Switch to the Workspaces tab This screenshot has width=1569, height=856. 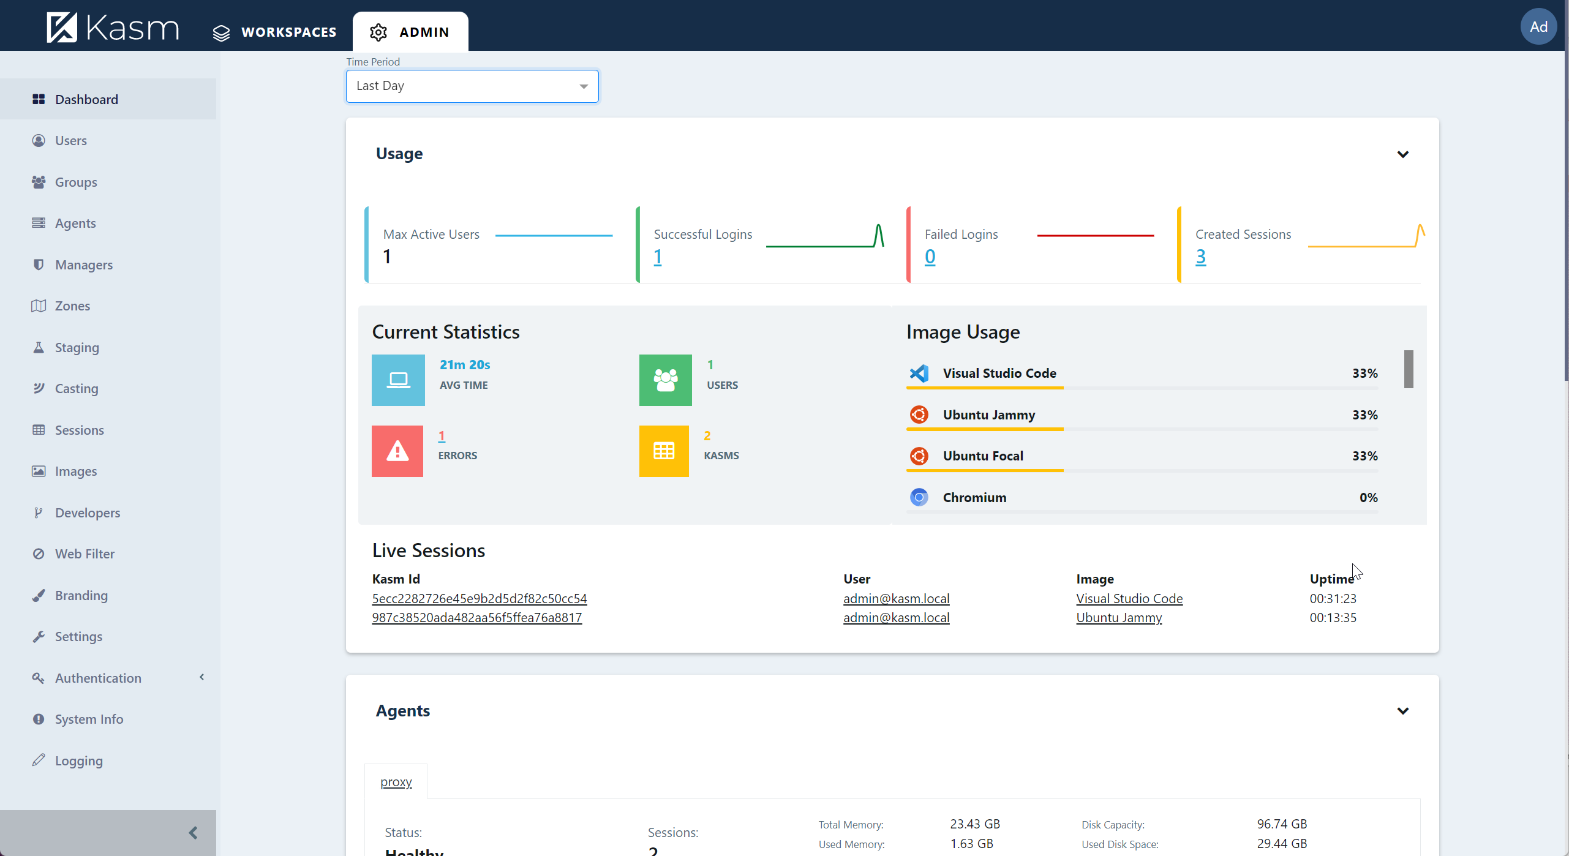pos(275,32)
